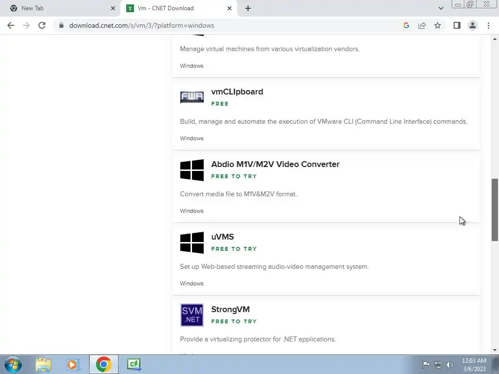View site information via lock icon

[61, 25]
